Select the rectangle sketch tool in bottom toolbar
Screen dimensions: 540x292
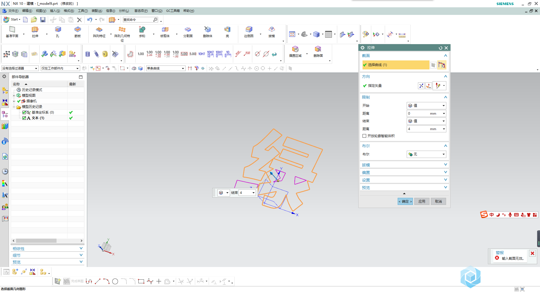point(141,281)
